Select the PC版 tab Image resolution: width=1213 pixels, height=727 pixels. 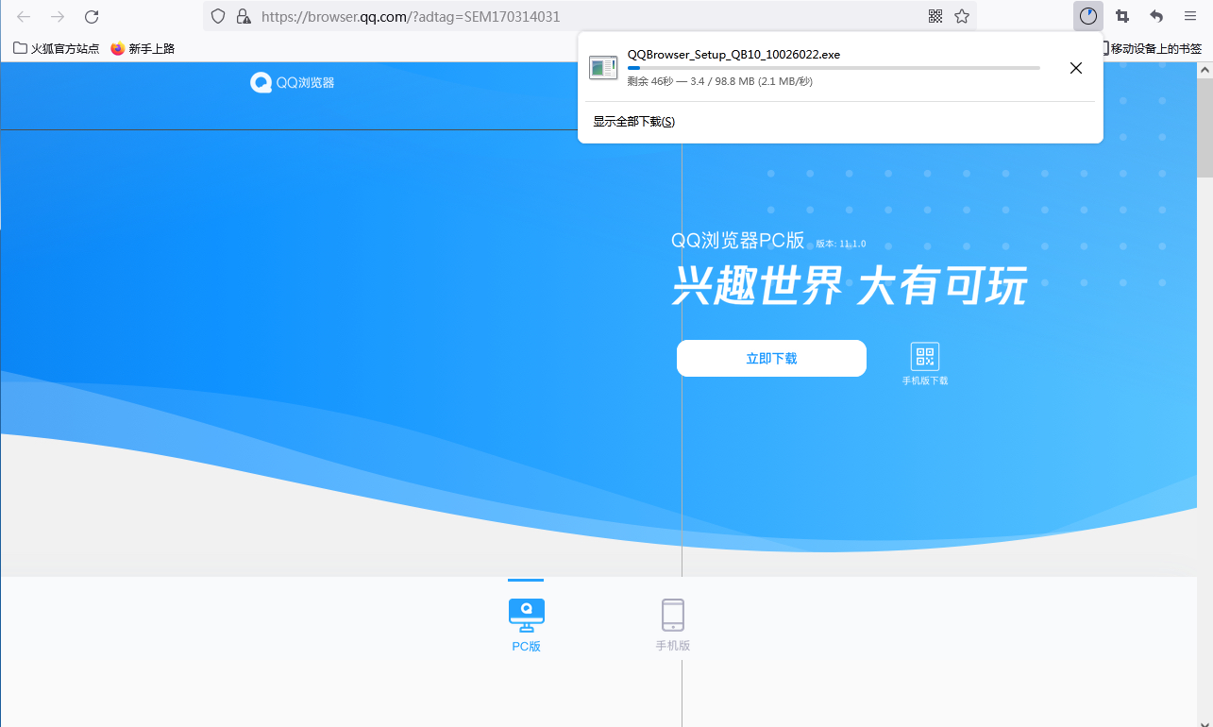coord(526,624)
